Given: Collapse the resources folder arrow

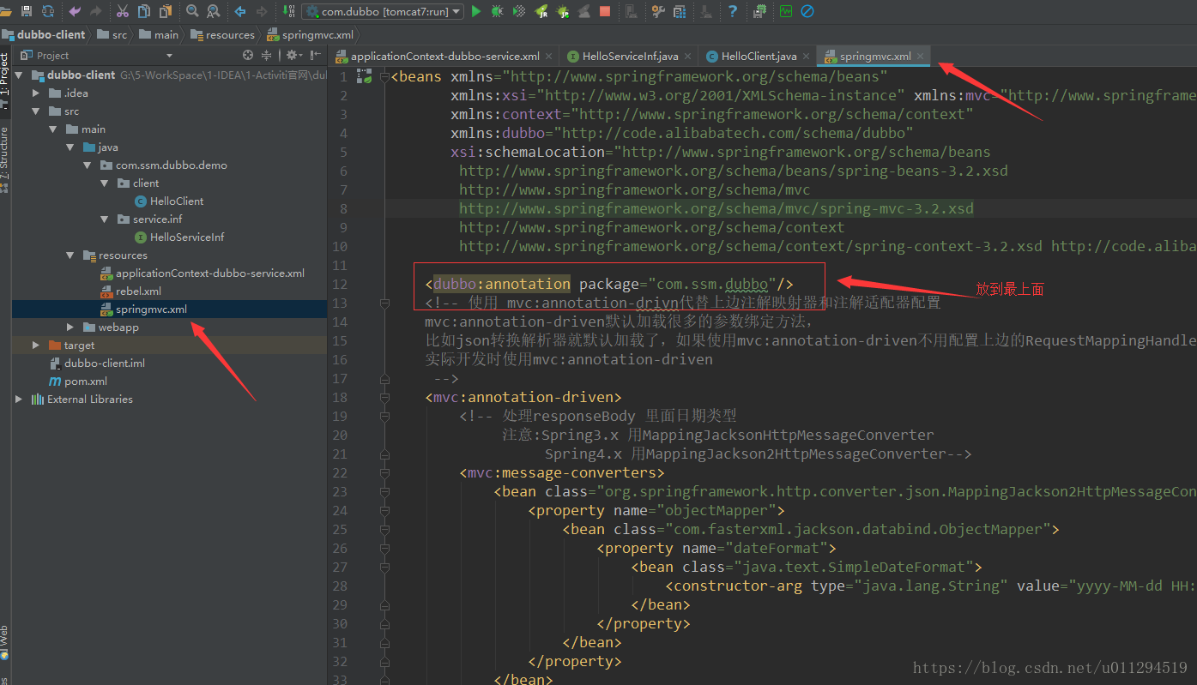Looking at the screenshot, I should [70, 255].
